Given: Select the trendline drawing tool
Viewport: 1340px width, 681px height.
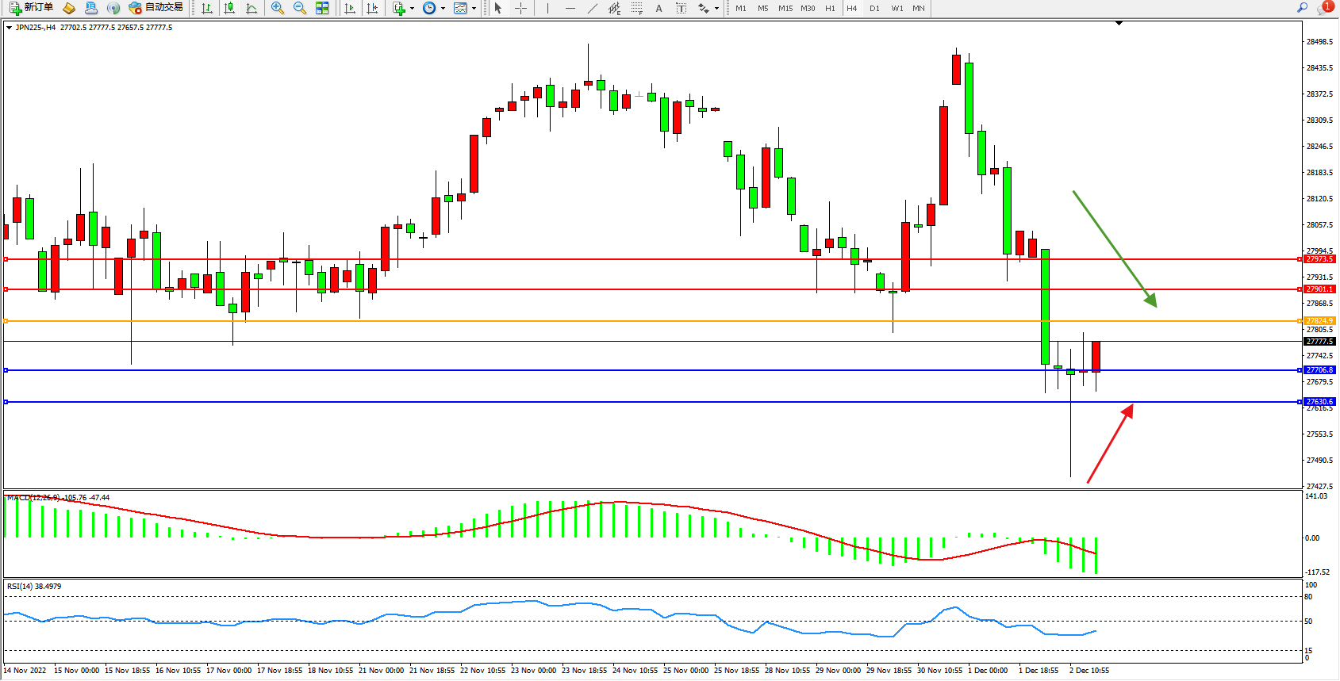Looking at the screenshot, I should tap(593, 8).
